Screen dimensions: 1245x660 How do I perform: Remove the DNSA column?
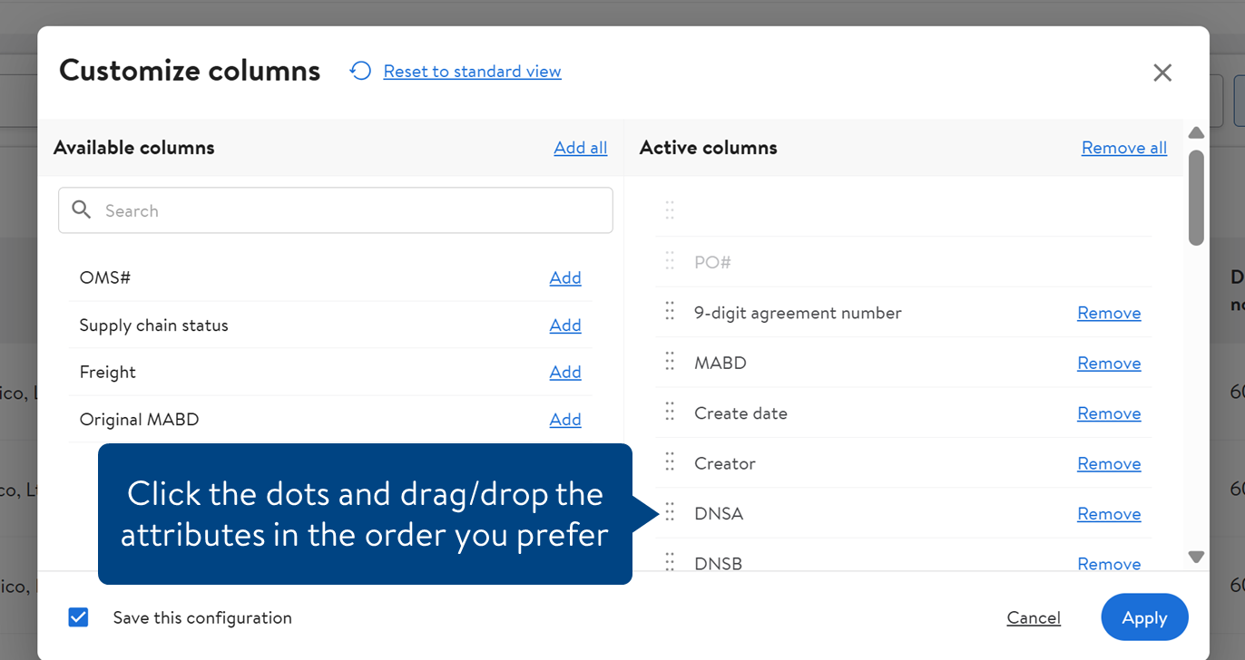1109,514
